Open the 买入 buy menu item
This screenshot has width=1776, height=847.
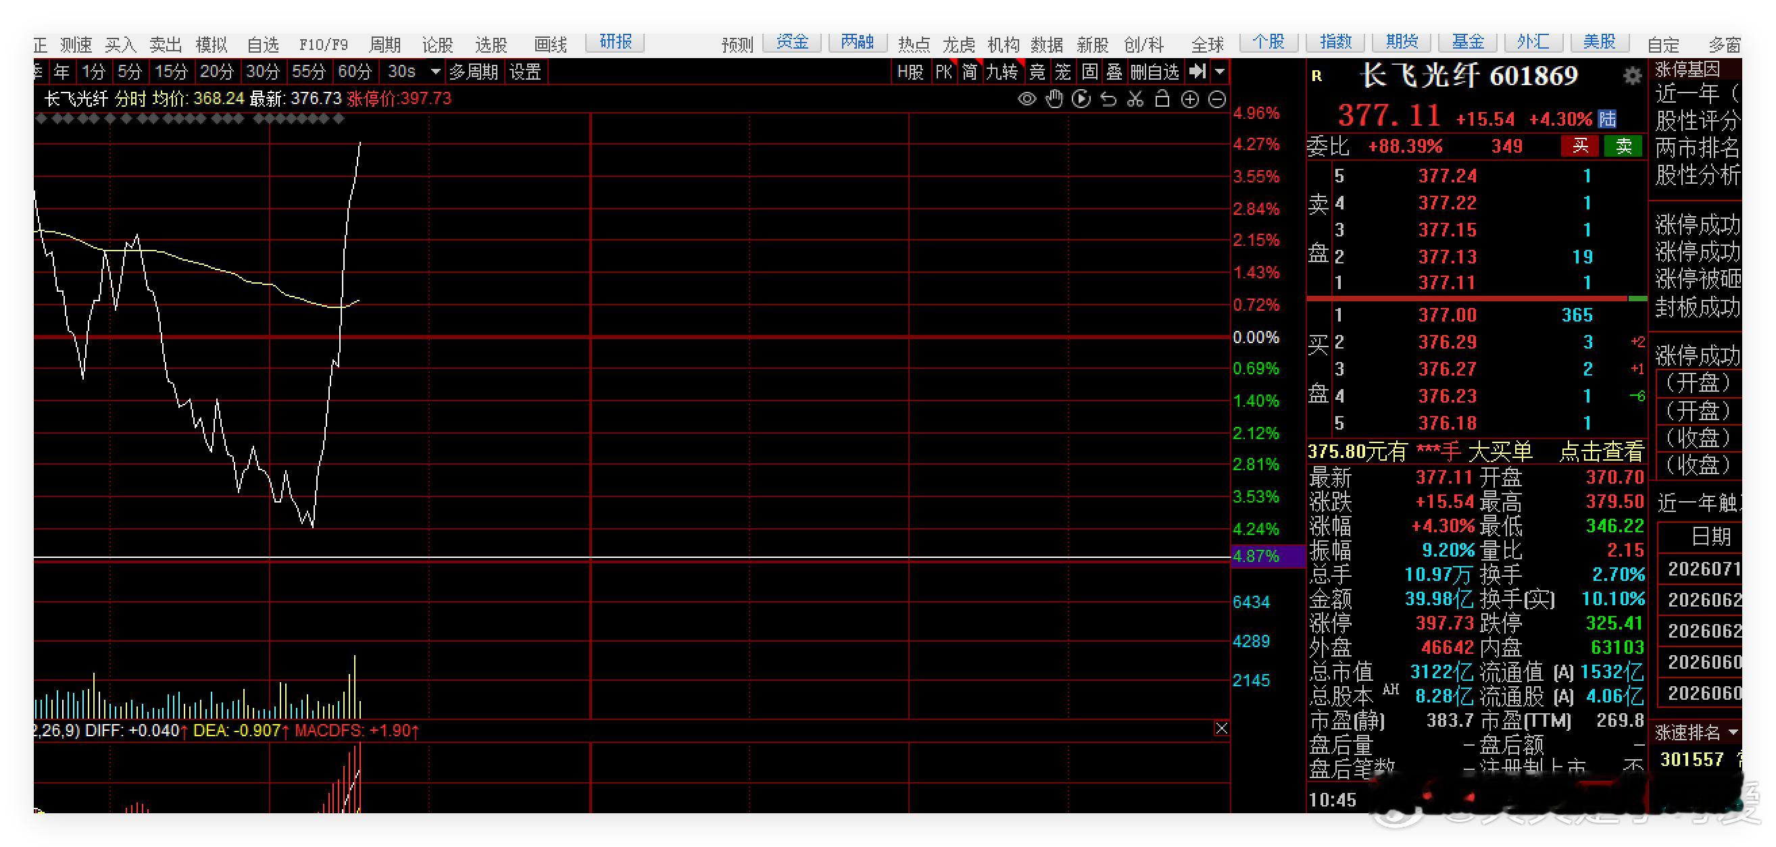point(120,45)
